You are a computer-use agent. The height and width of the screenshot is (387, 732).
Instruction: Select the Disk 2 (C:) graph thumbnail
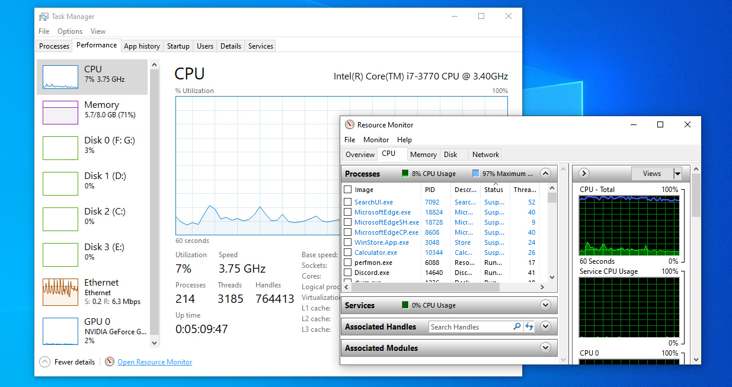[x=60, y=219]
